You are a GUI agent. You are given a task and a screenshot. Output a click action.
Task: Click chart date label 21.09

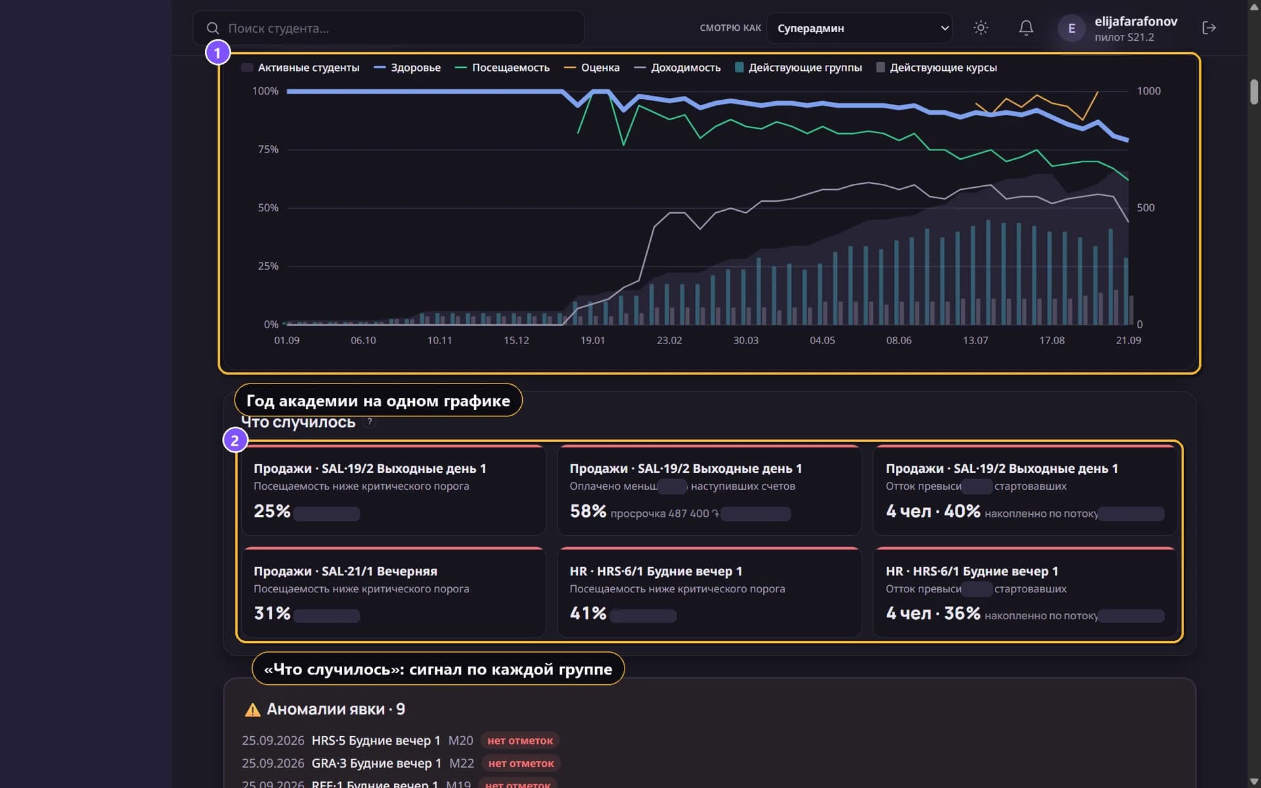[x=1128, y=340]
